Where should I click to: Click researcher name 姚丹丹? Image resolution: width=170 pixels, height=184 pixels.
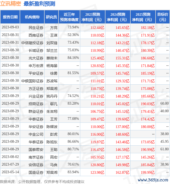pyautogui.click(x=52, y=96)
